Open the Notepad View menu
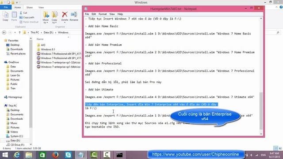 pyautogui.click(x=112, y=14)
